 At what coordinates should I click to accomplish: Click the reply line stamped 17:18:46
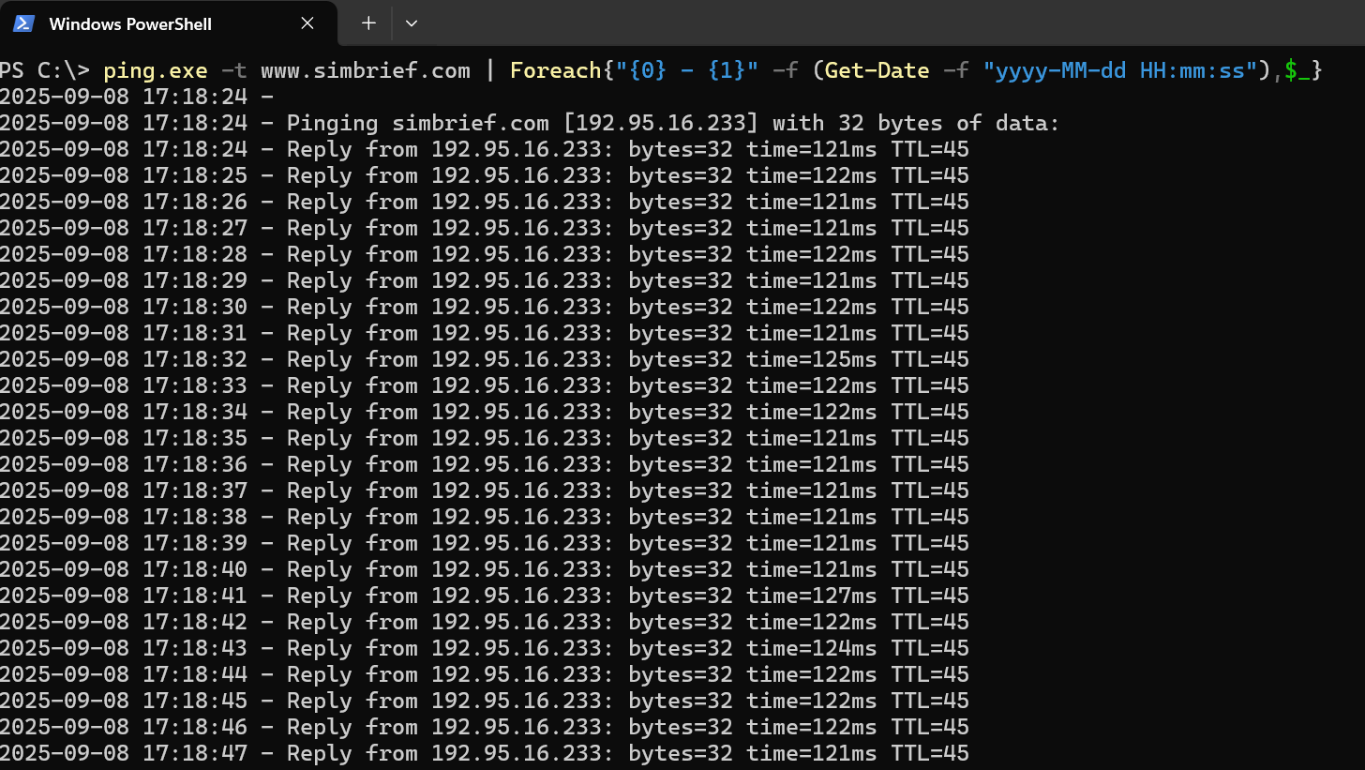485,727
